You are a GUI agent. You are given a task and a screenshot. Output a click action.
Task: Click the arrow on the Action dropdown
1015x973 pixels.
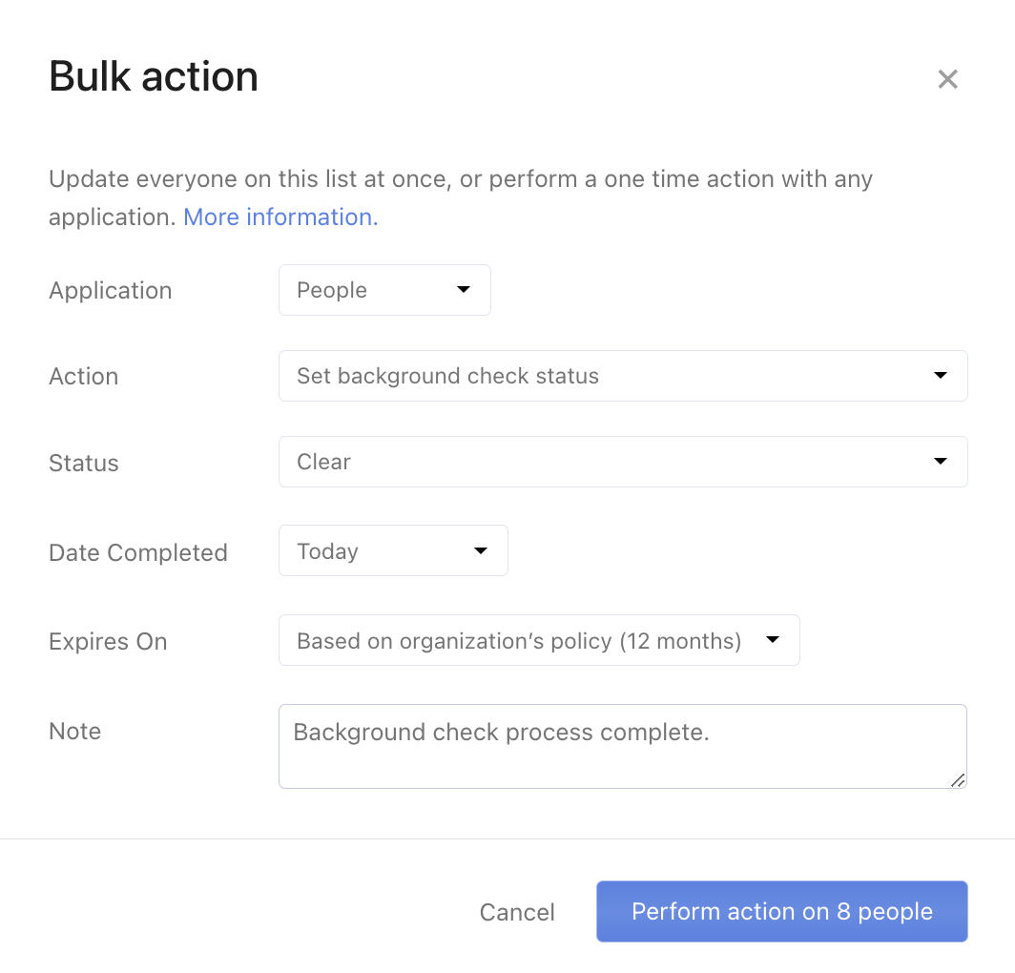pyautogui.click(x=941, y=376)
